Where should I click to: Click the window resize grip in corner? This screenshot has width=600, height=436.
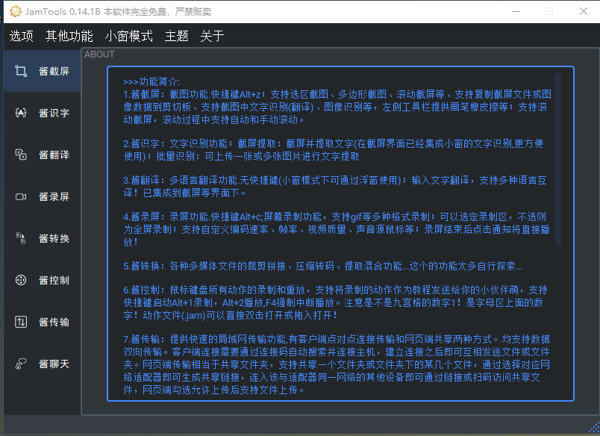click(594, 429)
